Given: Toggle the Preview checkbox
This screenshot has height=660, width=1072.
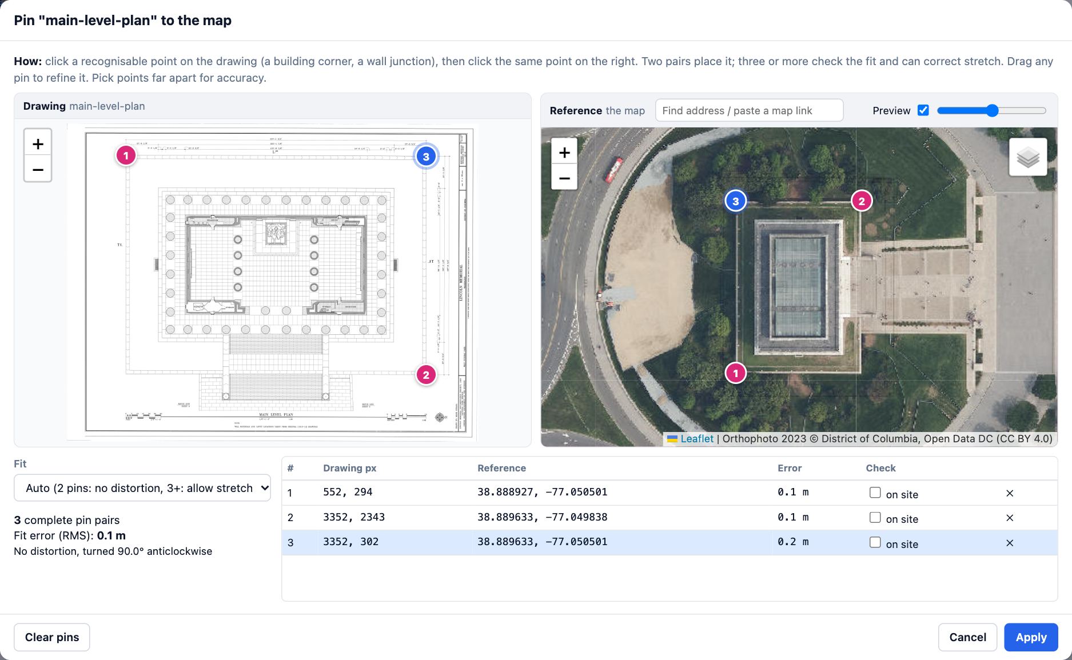Looking at the screenshot, I should pyautogui.click(x=923, y=110).
